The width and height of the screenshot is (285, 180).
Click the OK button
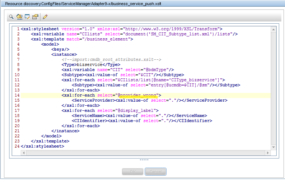(x=133, y=172)
